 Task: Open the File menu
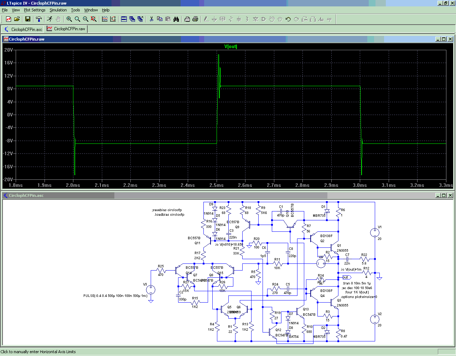coord(5,10)
